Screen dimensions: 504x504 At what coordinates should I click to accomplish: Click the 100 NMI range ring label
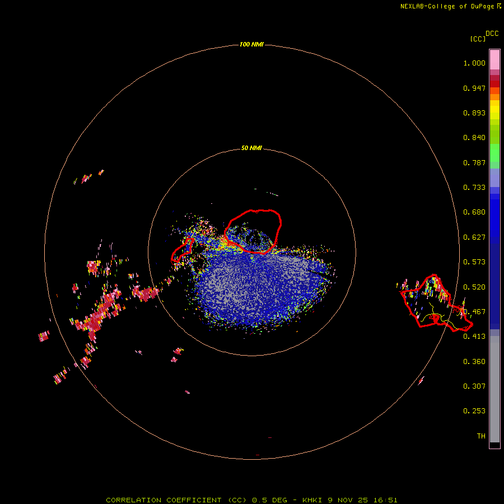251,44
